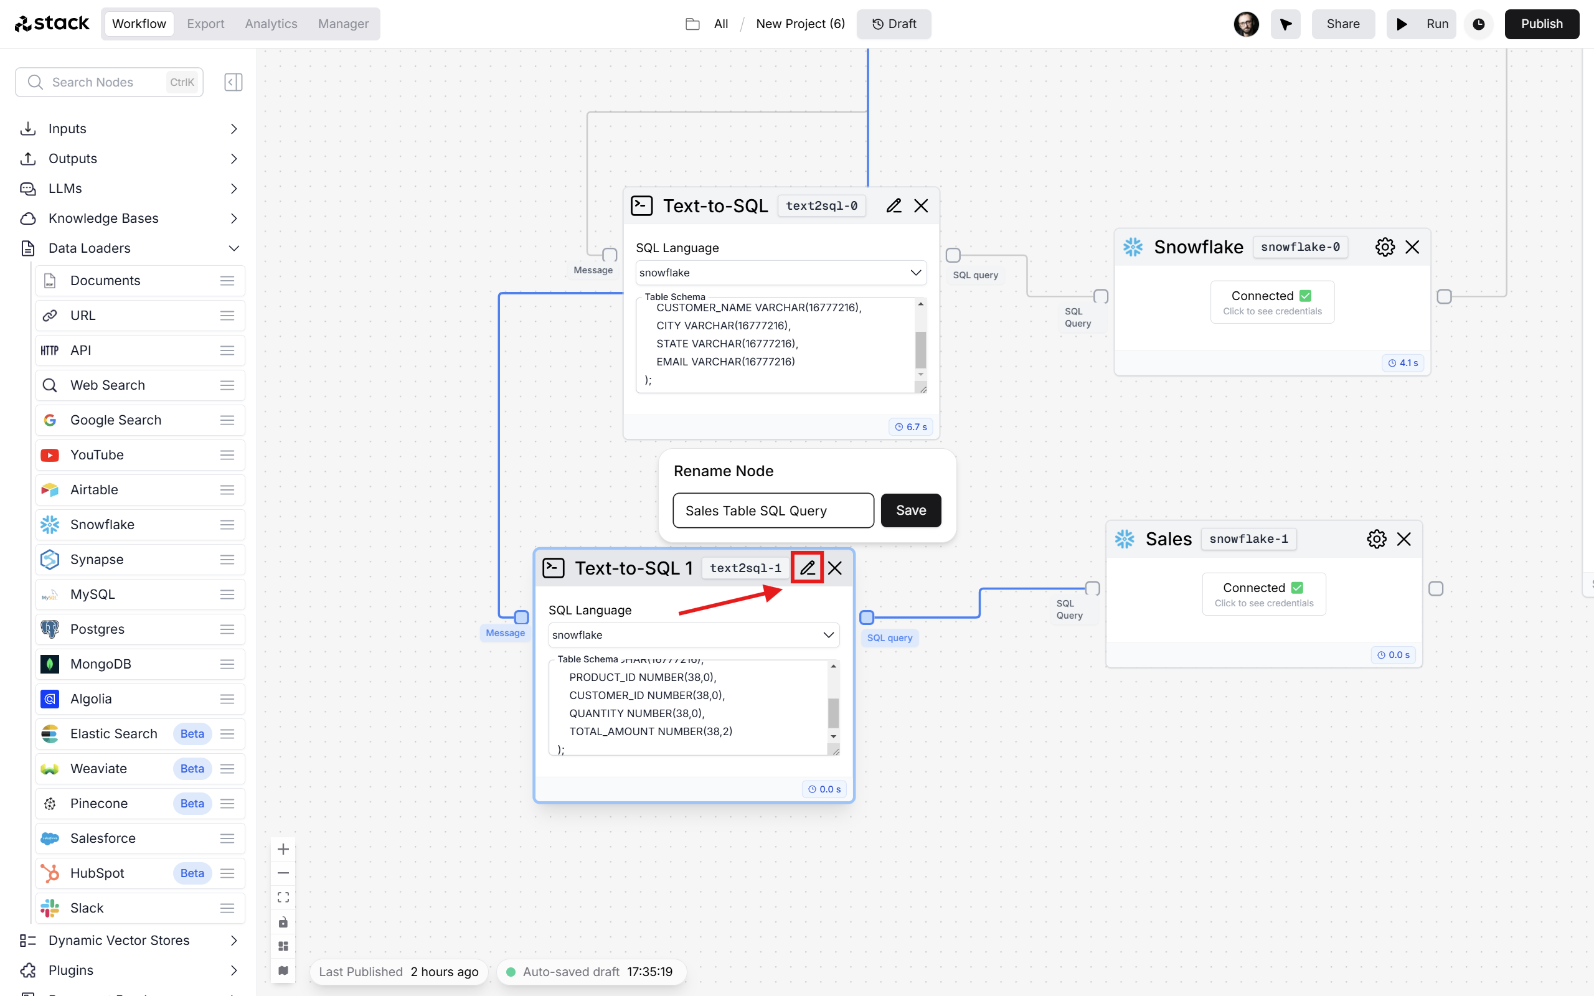1594x996 pixels.
Task: Click the collapse sidebar toggle icon
Action: click(x=234, y=83)
